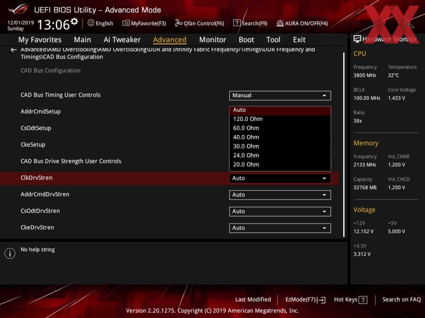Viewport: 425px width, 318px height.
Task: Select the 60.0 Ohm option
Action: [280, 128]
